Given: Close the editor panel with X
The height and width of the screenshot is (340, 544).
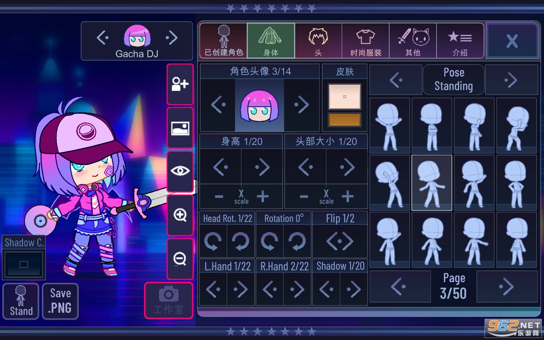Looking at the screenshot, I should 512,41.
